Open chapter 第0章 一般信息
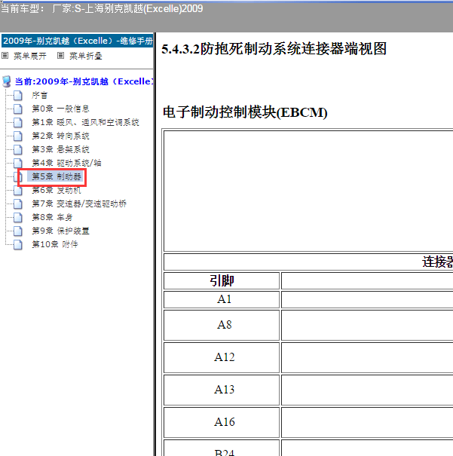 [x=60, y=109]
